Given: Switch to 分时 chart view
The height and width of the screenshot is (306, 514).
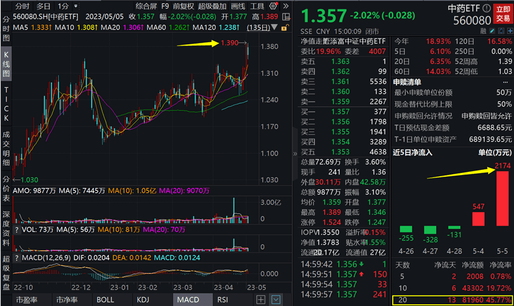Looking at the screenshot, I should tap(22, 6).
